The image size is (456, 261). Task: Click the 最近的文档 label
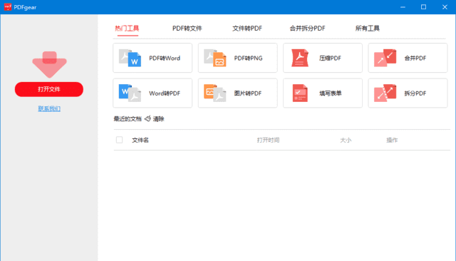[128, 118]
